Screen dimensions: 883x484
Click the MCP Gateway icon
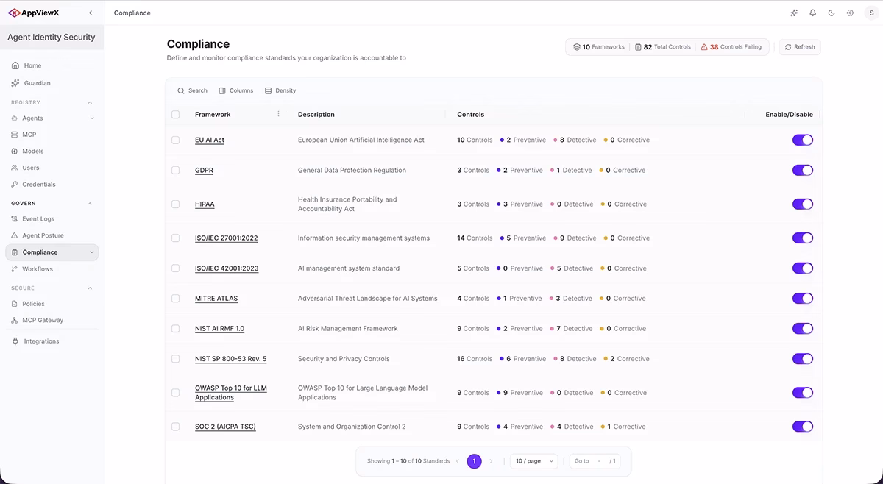click(x=15, y=320)
